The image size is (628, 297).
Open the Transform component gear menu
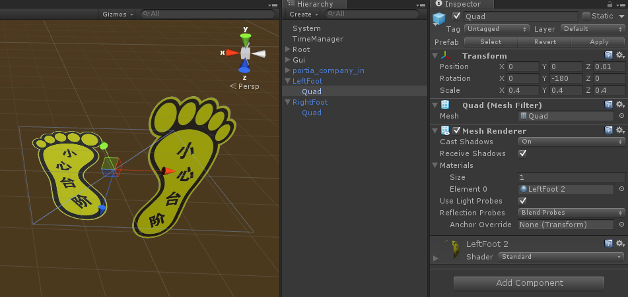pyautogui.click(x=620, y=55)
